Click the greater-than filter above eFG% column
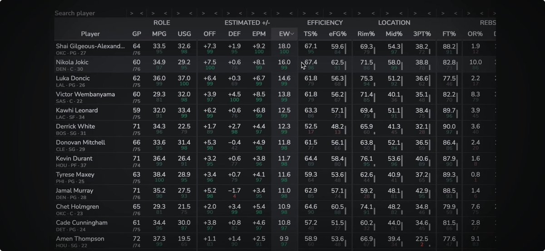Image resolution: width=545 pixels, height=251 pixels. [x=332, y=14]
